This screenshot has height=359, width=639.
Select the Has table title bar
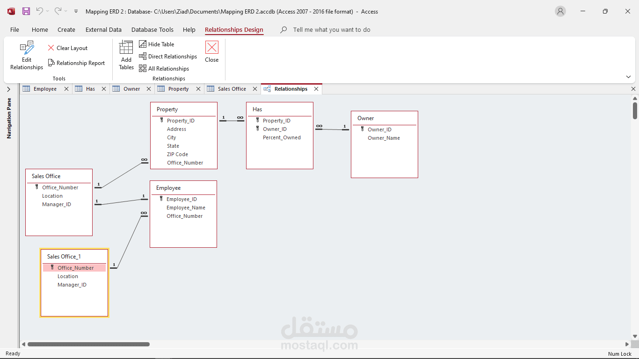point(280,109)
